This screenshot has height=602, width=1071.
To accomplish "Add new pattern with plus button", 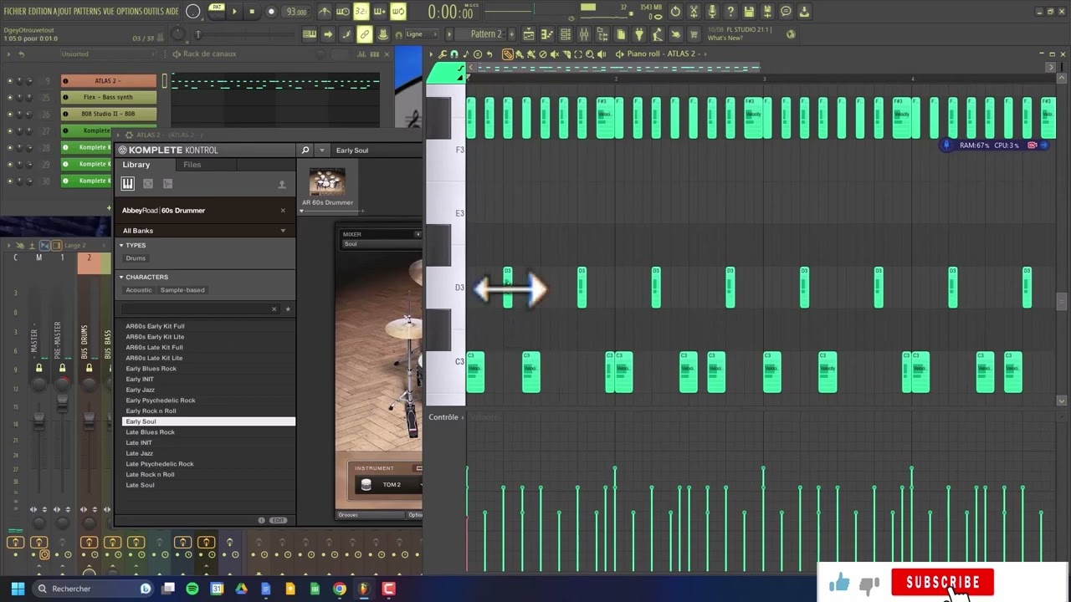I will (511, 34).
